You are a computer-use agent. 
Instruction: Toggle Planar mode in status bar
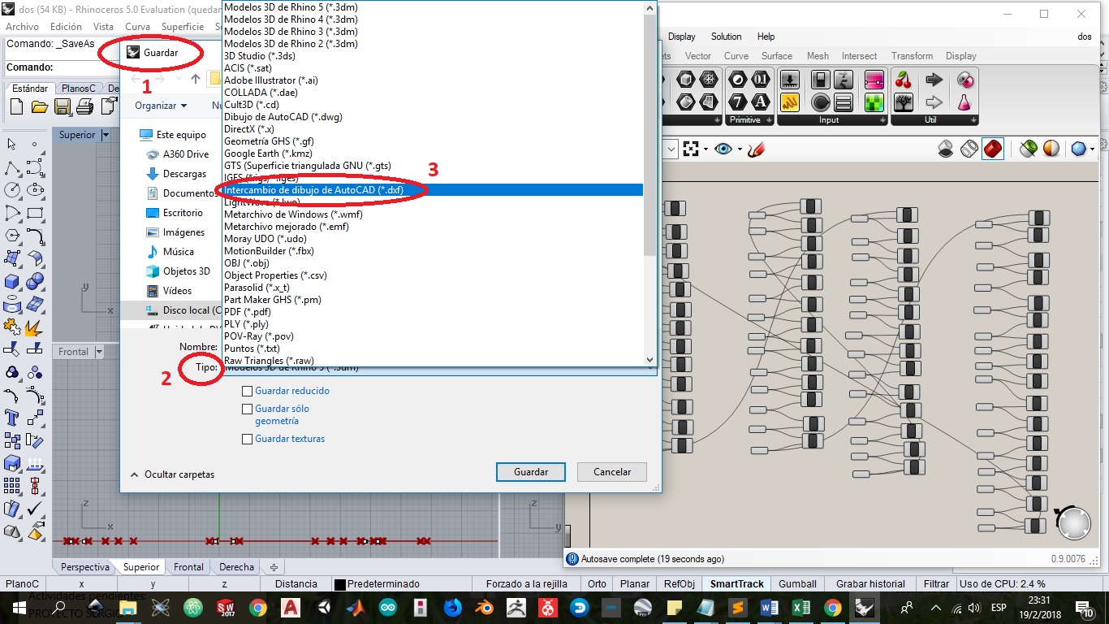[635, 584]
